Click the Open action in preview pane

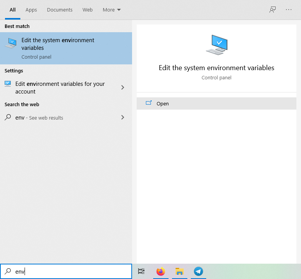coord(217,103)
